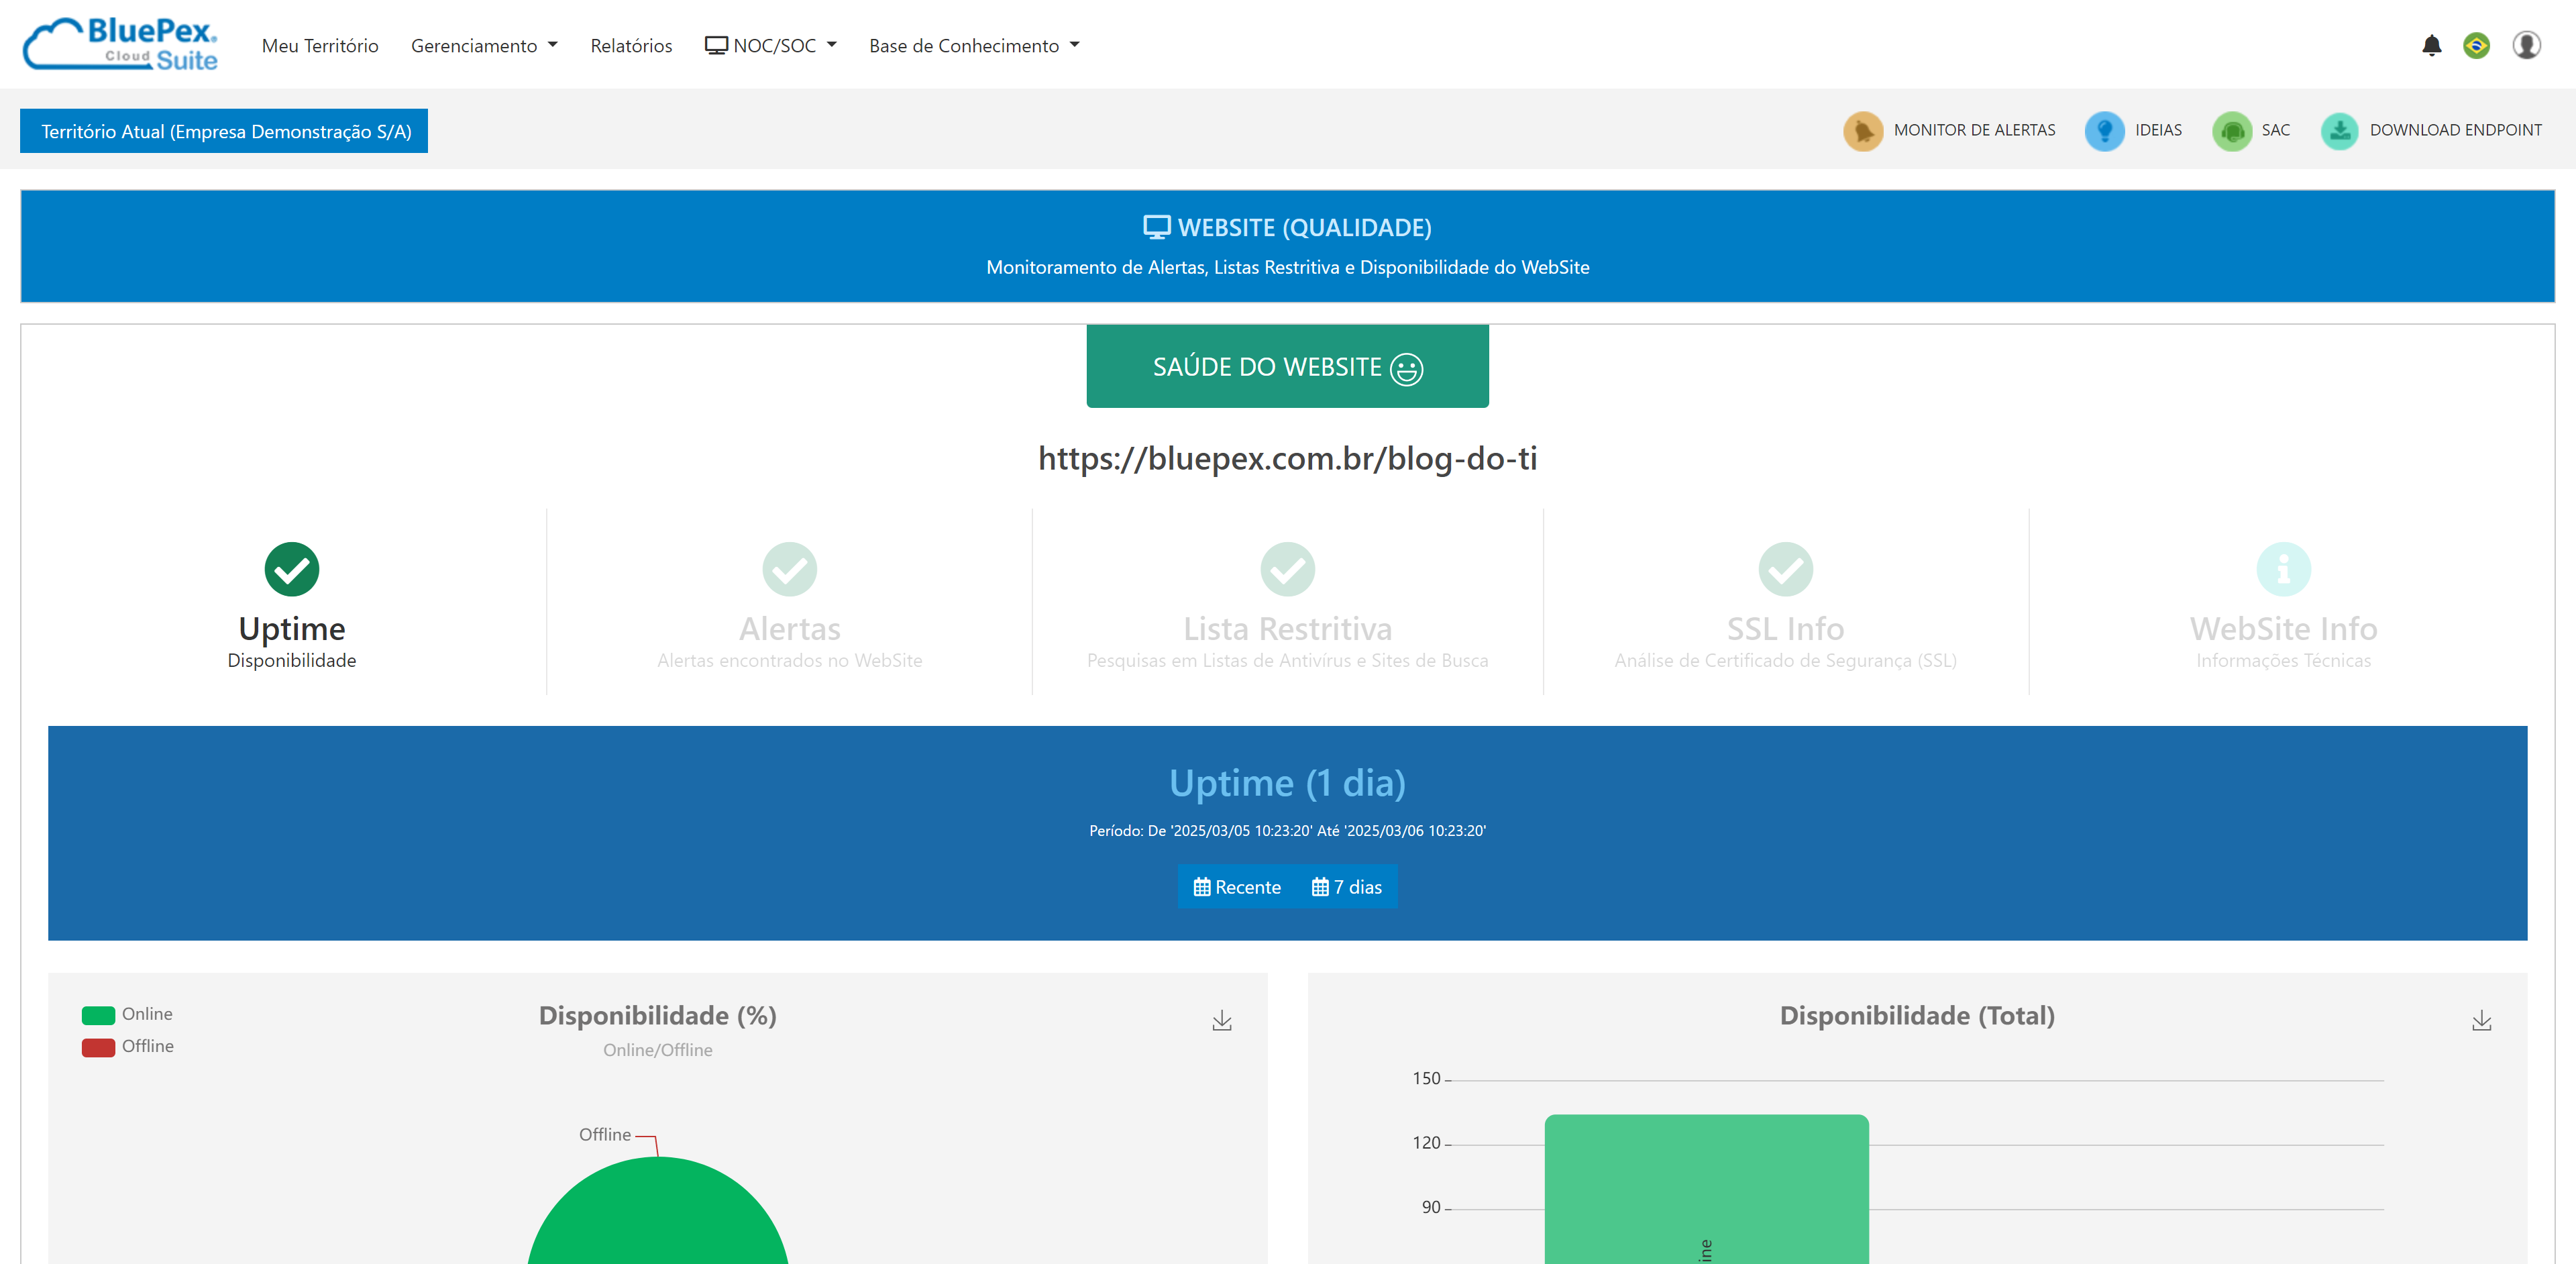Open the user profile avatar
2576x1264 pixels.
coord(2526,45)
